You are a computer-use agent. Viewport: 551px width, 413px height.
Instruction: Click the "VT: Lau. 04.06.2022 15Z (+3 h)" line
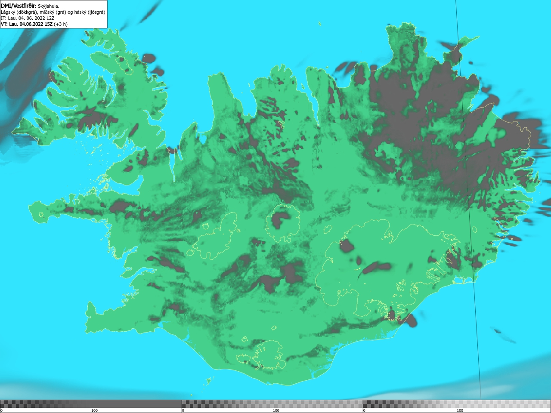34,24
